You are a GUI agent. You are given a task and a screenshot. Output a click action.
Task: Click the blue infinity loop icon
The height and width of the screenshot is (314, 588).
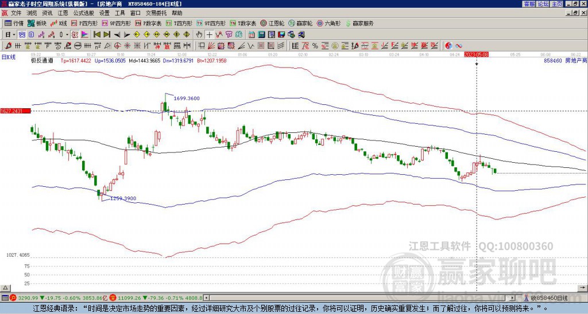459,46
